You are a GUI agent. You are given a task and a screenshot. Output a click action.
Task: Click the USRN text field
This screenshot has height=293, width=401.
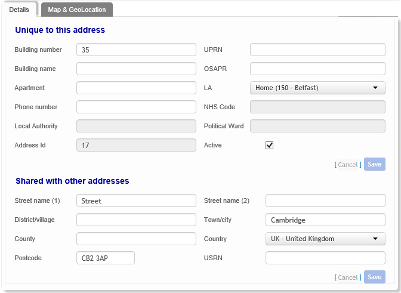click(325, 258)
